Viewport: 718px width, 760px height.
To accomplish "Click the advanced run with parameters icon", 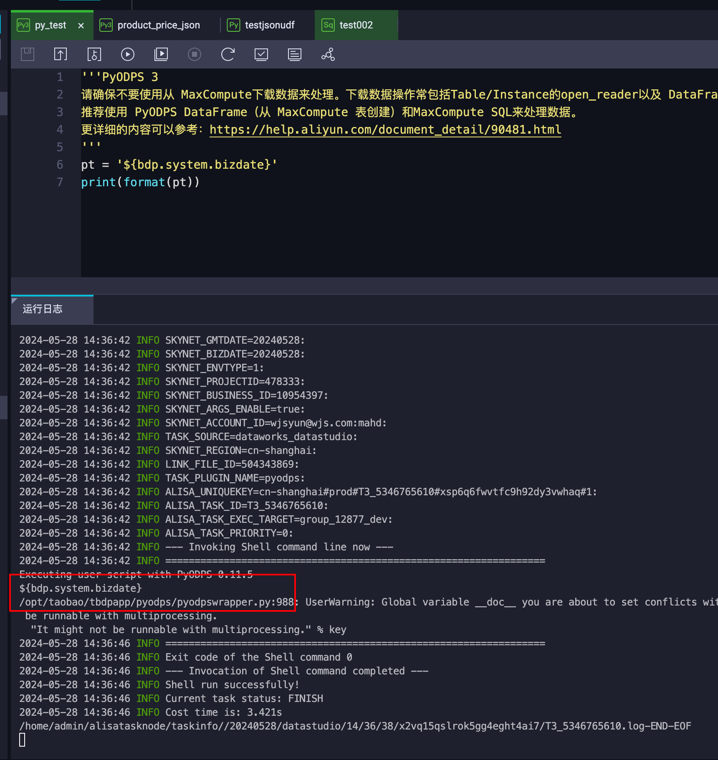I will point(161,54).
